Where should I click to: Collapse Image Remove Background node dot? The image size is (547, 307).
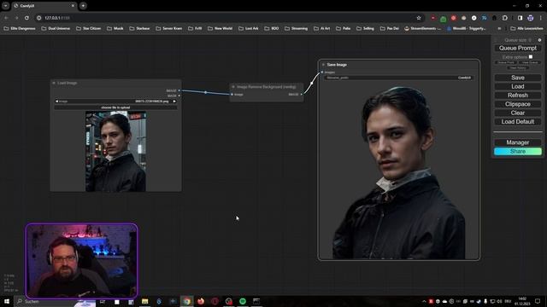[233, 87]
